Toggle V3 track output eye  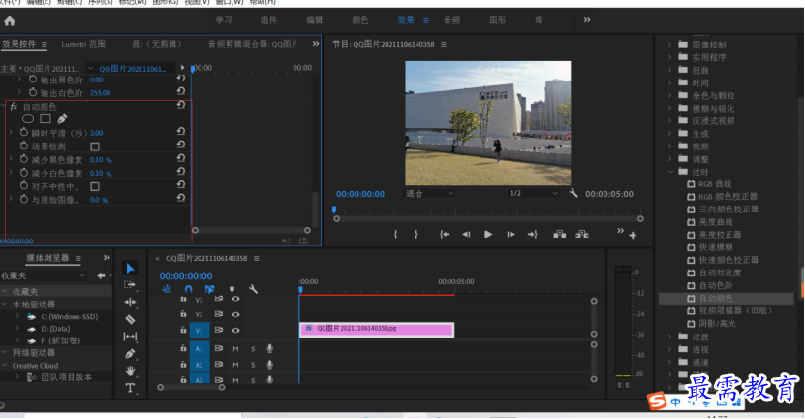pyautogui.click(x=235, y=299)
